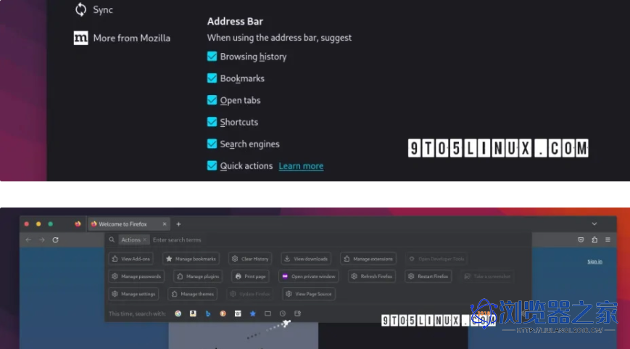Uncheck the Bookmarks suggestion checkbox
The image size is (630, 349).
(x=212, y=78)
